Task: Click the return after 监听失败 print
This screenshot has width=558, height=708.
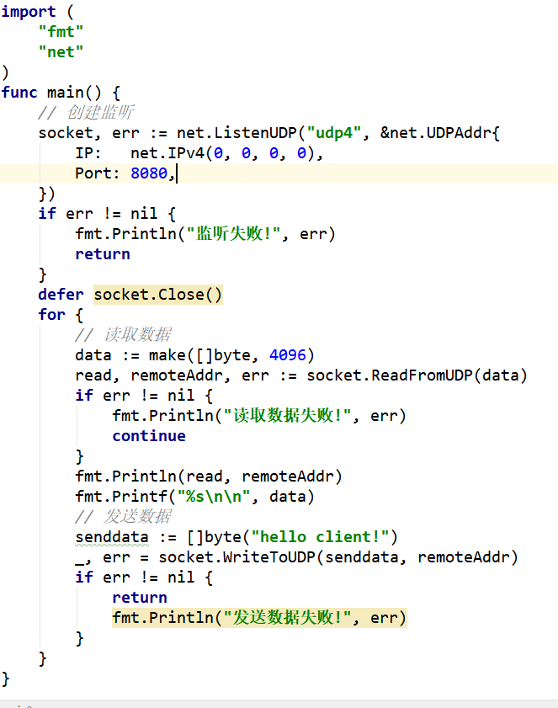Action: (103, 254)
